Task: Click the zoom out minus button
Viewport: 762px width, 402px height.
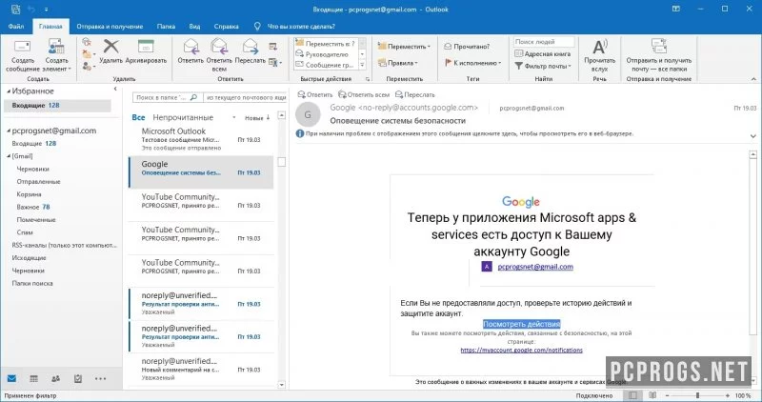Action: coord(668,395)
